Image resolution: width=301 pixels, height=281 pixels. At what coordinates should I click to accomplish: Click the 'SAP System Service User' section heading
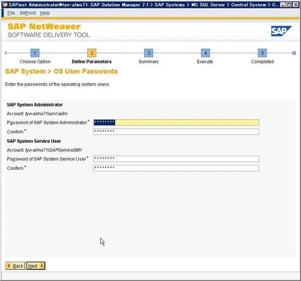tap(34, 141)
